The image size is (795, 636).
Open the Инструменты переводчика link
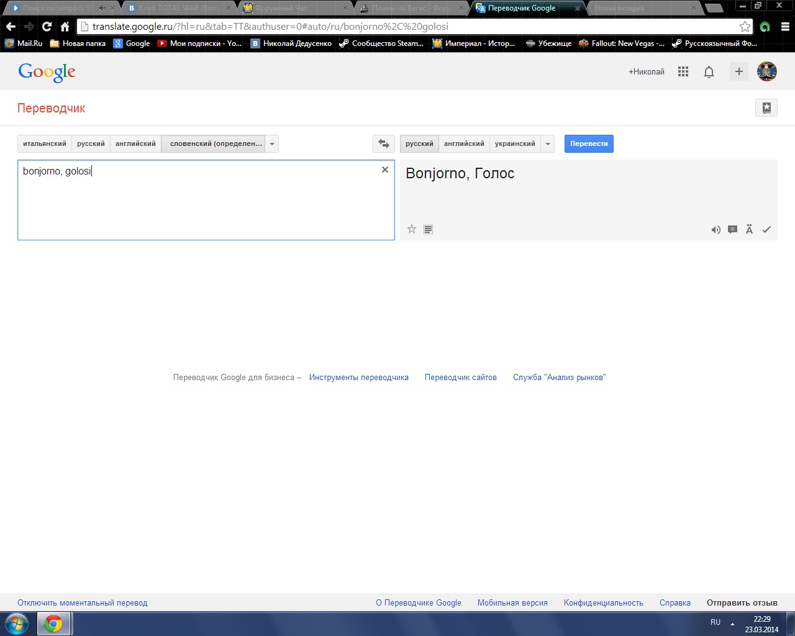pyautogui.click(x=359, y=377)
